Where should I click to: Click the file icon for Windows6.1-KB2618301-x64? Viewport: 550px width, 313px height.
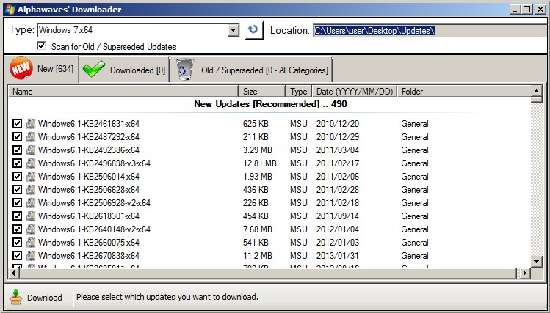tap(31, 216)
